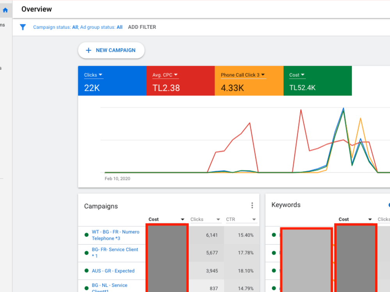Expand Phone Call Click 3 metric dropdown
This screenshot has height=292, width=390.
(x=243, y=75)
